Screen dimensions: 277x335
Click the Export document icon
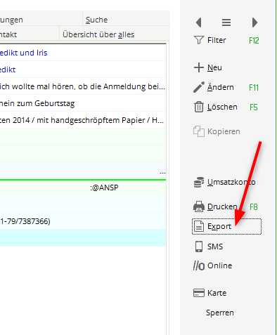[x=199, y=226]
